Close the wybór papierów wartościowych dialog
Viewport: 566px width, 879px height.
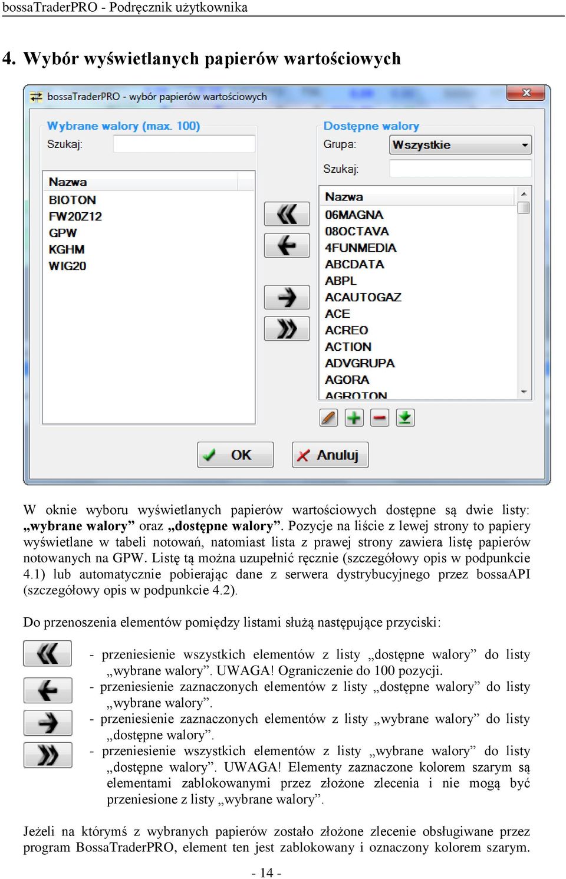(526, 93)
